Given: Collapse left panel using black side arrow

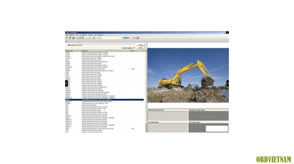Looking at the screenshot, I should pyautogui.click(x=66, y=83).
